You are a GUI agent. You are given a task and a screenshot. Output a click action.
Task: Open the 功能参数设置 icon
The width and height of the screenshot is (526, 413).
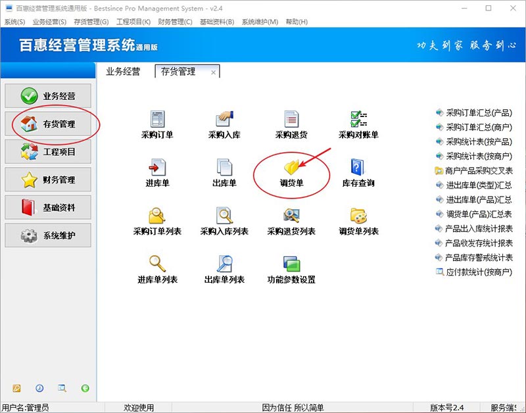[291, 264]
